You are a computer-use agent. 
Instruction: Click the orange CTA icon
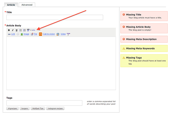(x=41, y=34)
